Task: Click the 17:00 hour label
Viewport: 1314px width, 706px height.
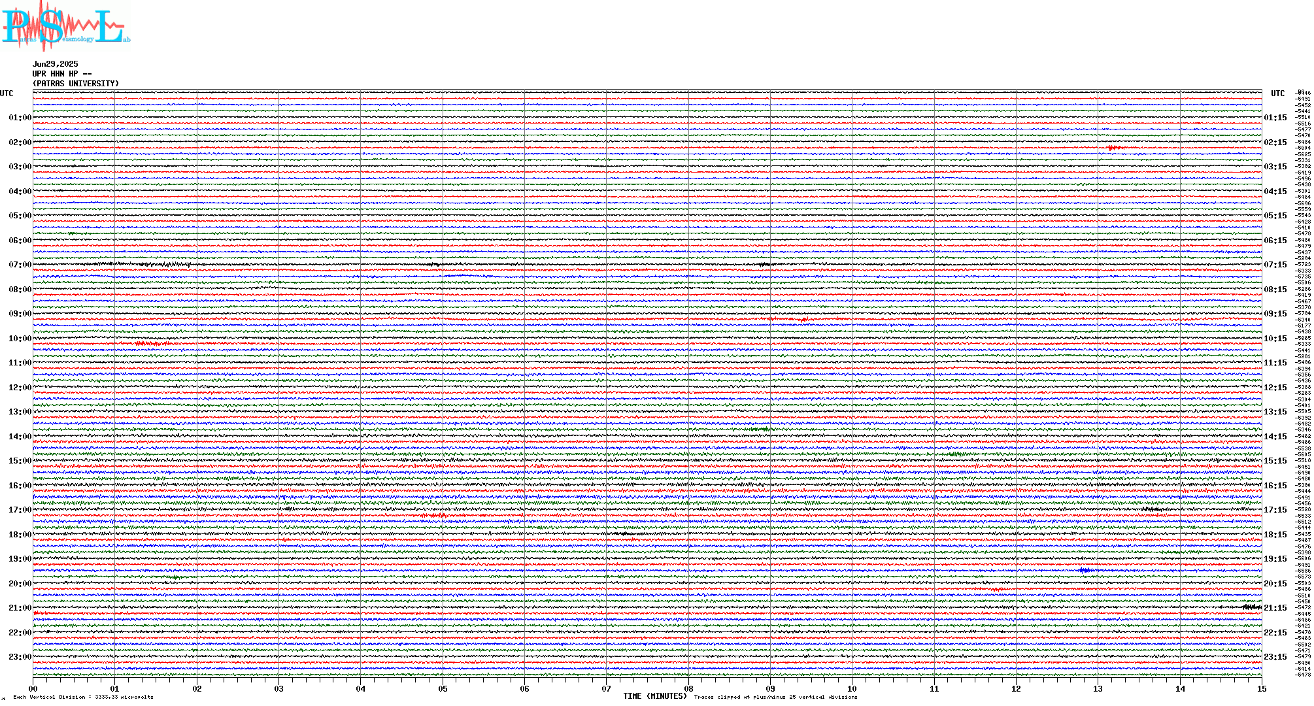Action: click(x=20, y=510)
